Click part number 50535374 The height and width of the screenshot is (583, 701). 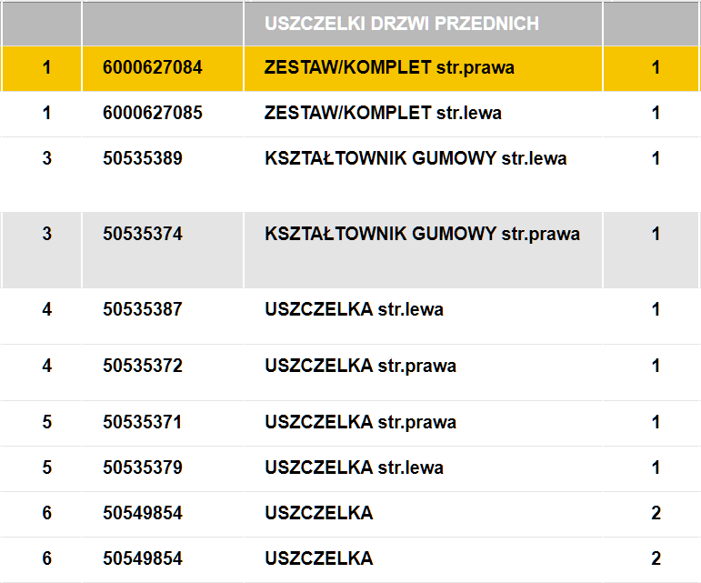[x=143, y=235]
